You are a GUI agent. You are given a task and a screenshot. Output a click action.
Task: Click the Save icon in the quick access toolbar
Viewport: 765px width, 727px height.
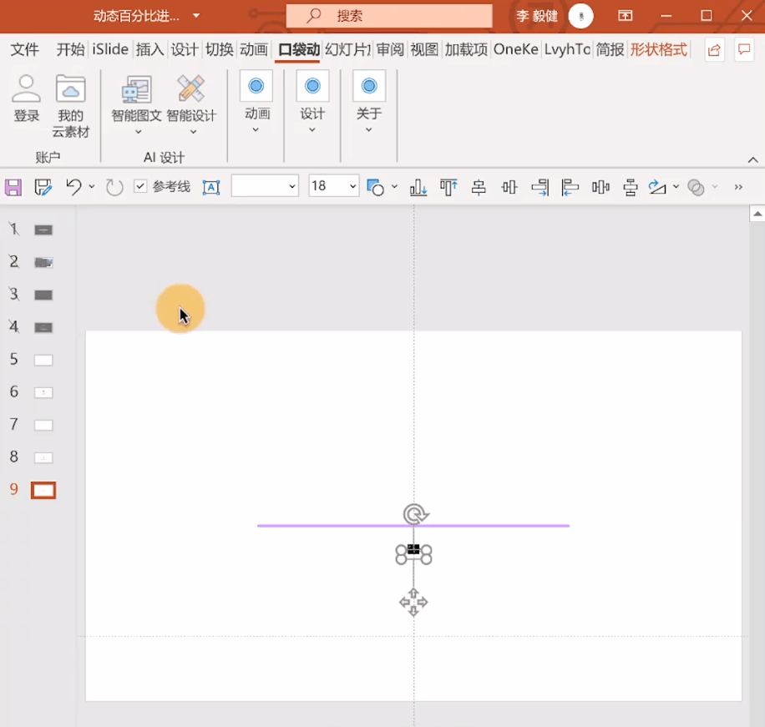[13, 187]
